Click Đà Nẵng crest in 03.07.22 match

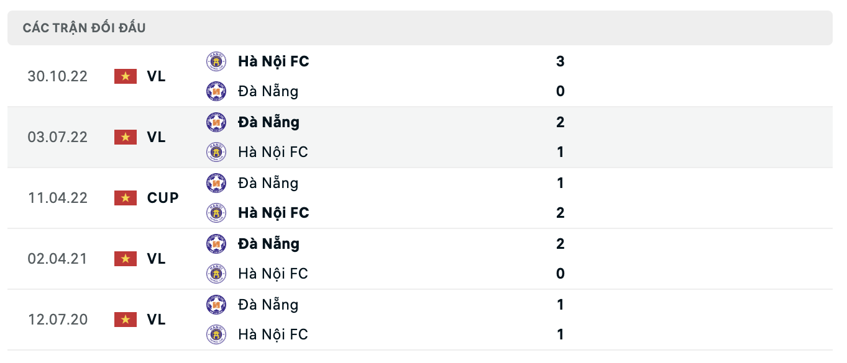[216, 122]
